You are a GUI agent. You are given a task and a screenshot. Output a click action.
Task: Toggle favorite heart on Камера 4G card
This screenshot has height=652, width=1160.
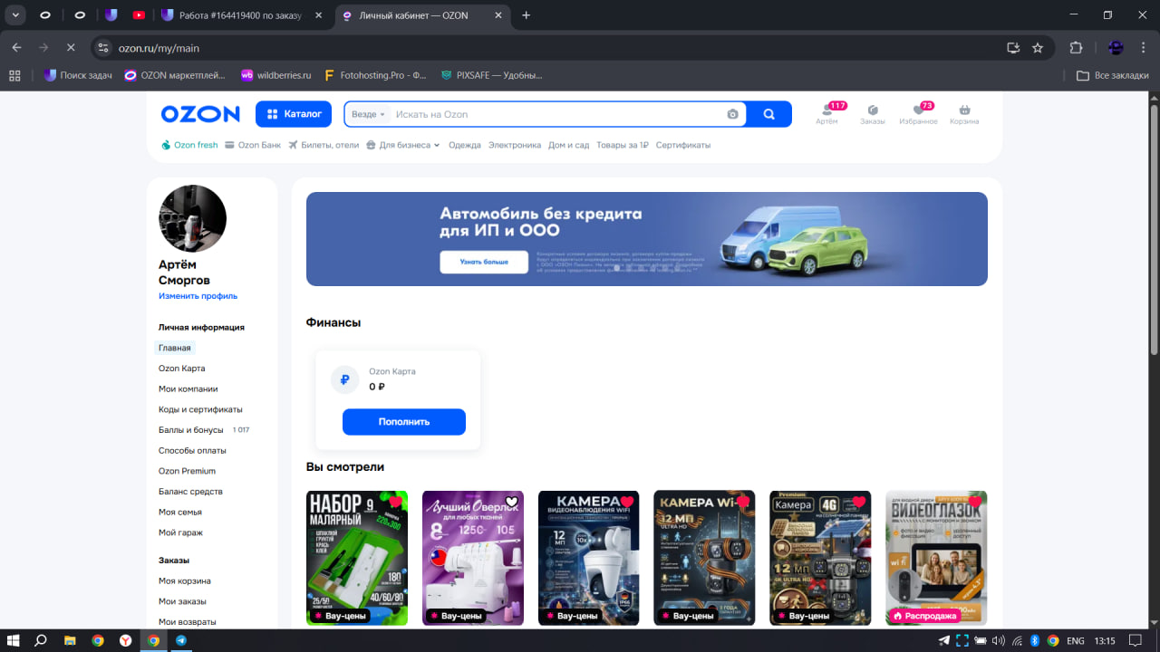pyautogui.click(x=859, y=502)
